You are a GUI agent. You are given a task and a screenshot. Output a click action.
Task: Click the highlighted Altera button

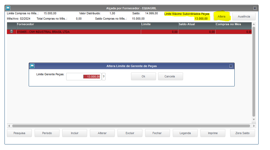[x=221, y=16]
